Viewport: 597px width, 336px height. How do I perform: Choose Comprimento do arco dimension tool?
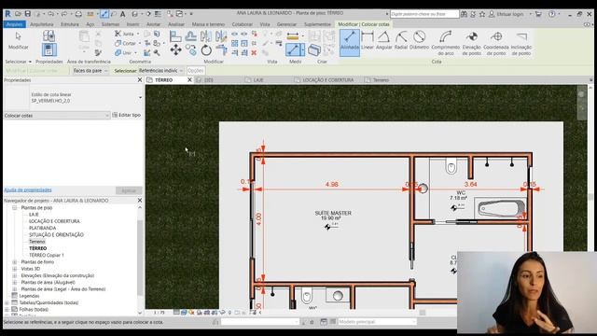tap(446, 43)
